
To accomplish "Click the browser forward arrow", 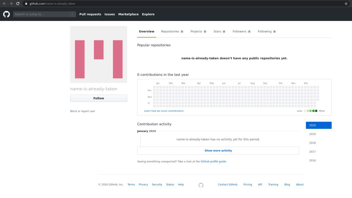I will coord(11,4).
